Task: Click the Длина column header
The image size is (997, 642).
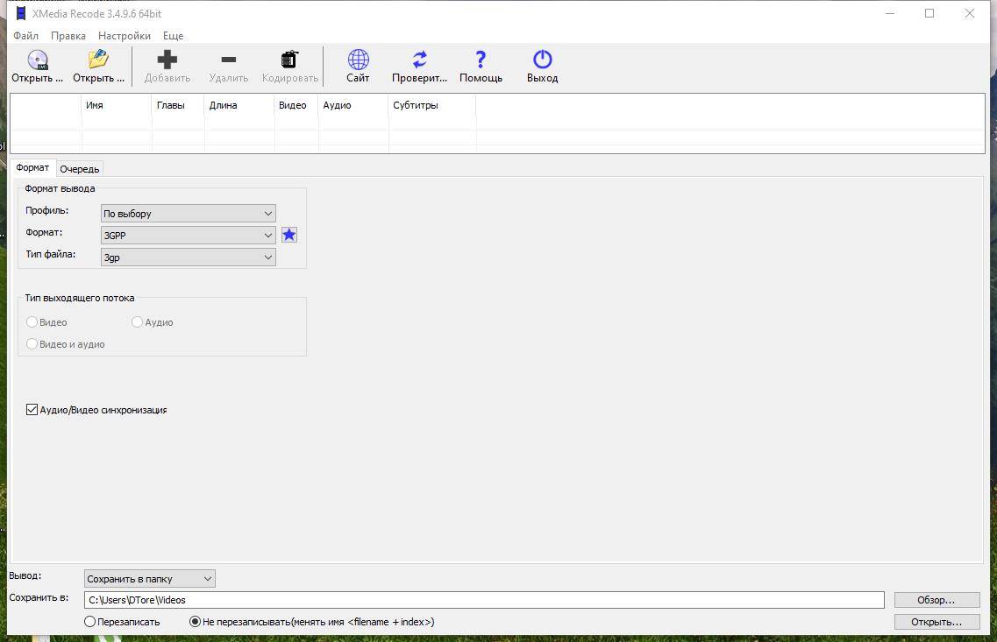Action: tap(239, 105)
